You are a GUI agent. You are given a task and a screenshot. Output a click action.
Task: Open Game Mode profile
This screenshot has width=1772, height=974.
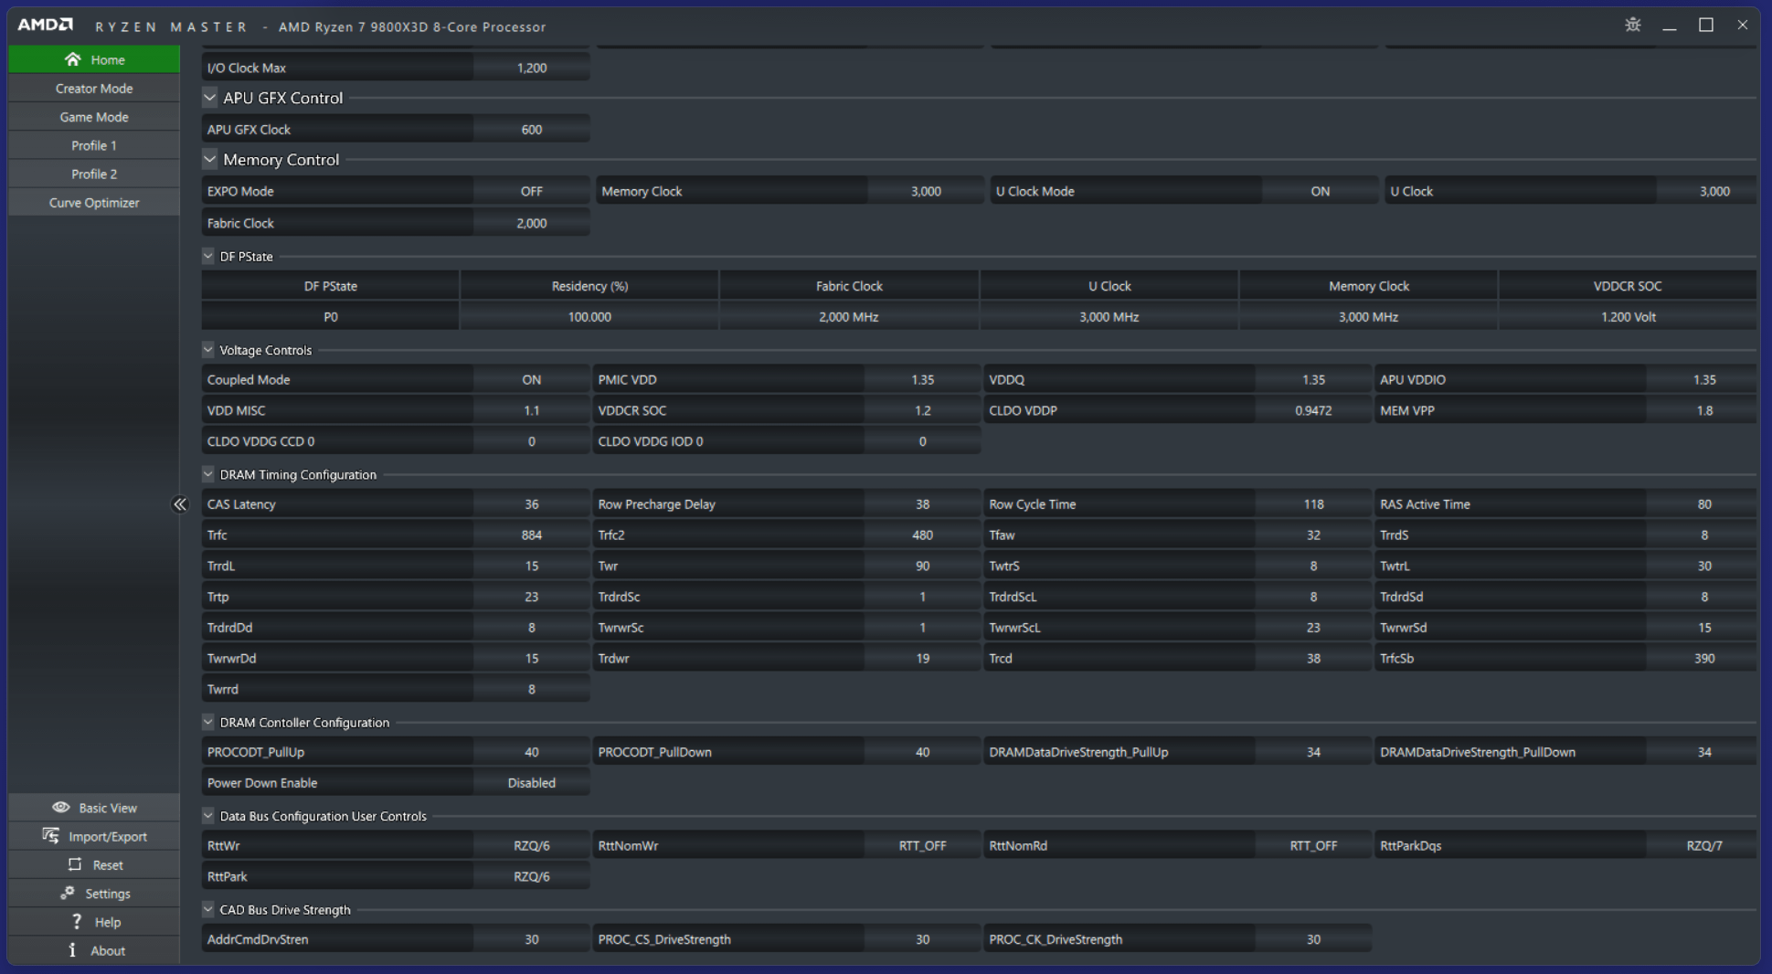94,117
